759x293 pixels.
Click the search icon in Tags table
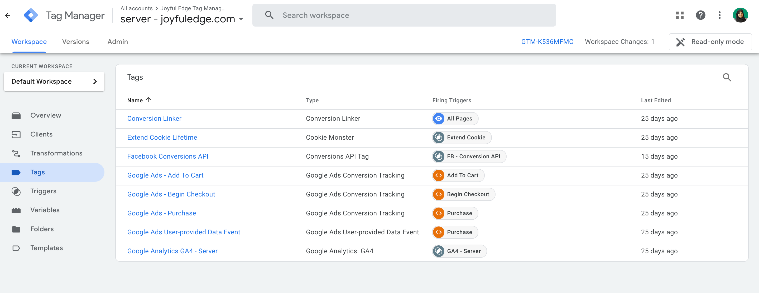(727, 77)
